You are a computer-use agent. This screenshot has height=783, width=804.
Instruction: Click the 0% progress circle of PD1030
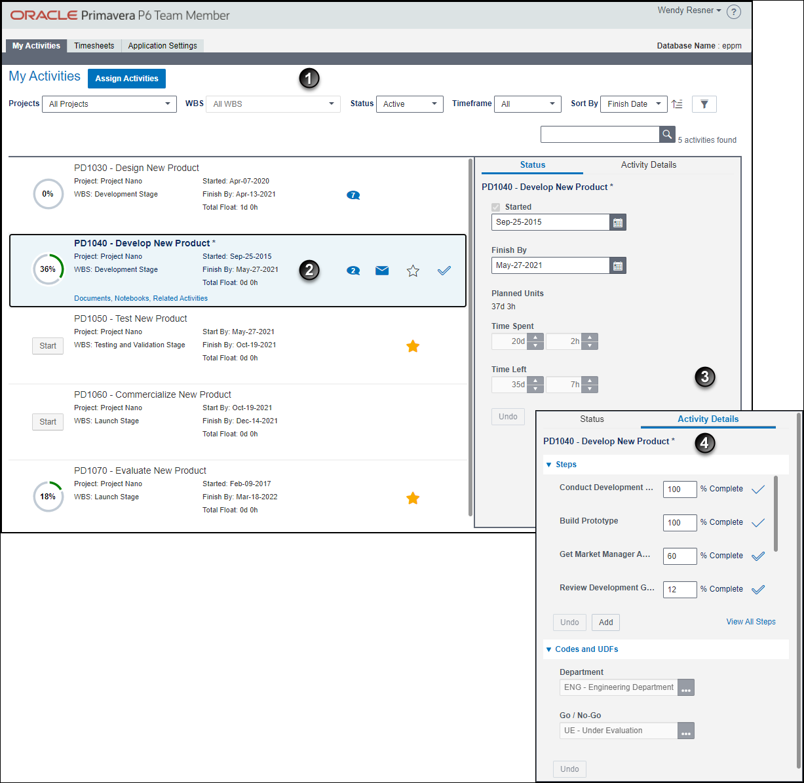tap(48, 194)
